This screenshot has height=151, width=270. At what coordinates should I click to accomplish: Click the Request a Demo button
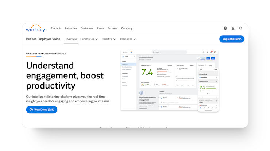[232, 39]
